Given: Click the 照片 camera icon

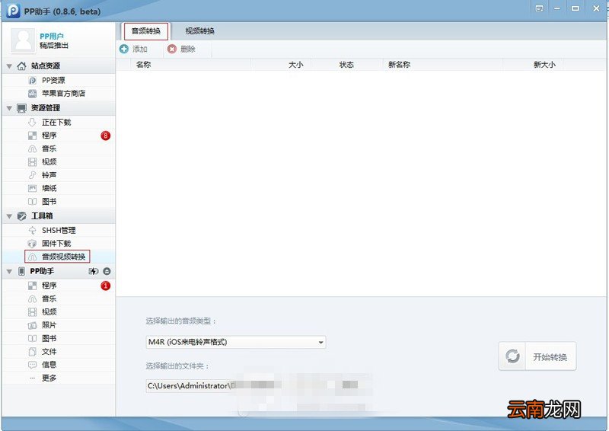Looking at the screenshot, I should [33, 325].
